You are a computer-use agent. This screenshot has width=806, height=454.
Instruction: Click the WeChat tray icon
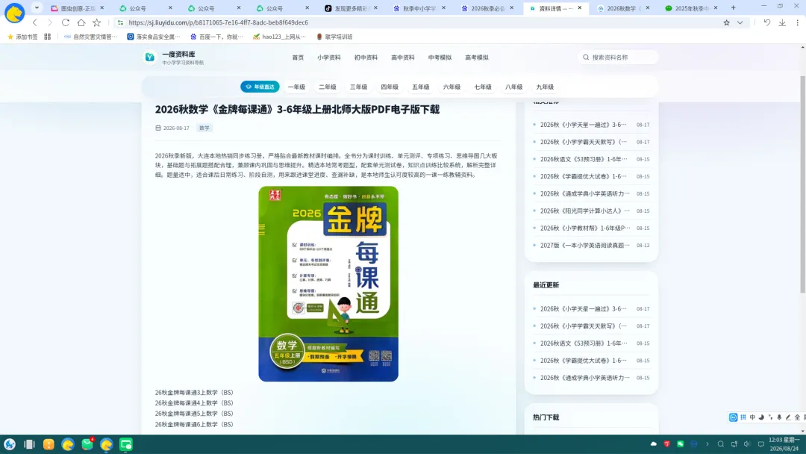coord(681,444)
